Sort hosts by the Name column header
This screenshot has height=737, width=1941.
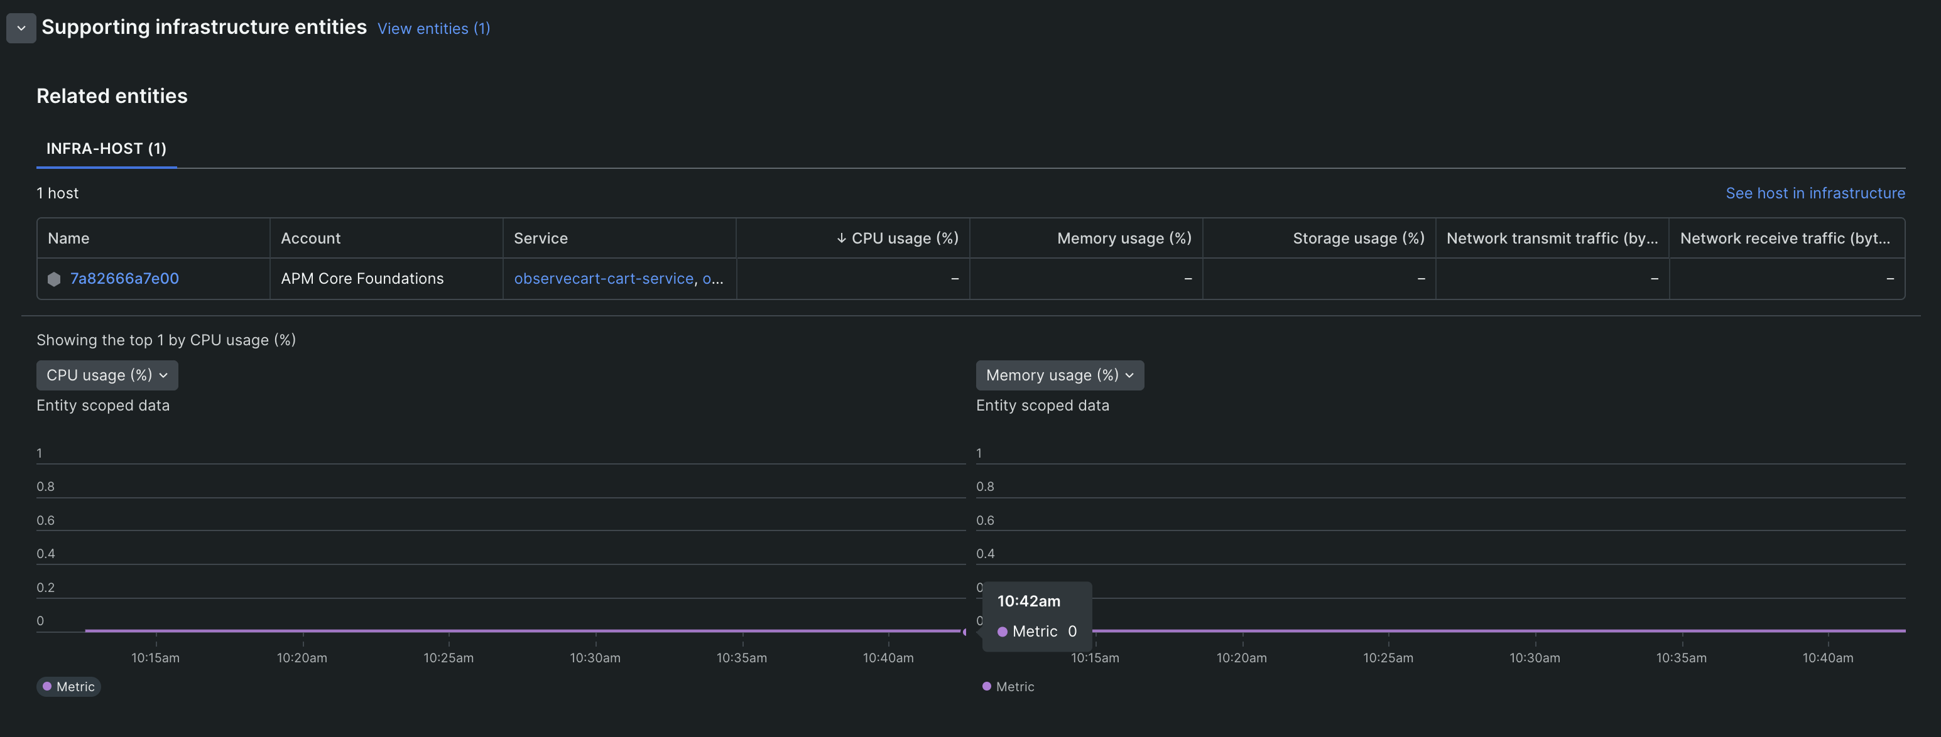tap(68, 238)
